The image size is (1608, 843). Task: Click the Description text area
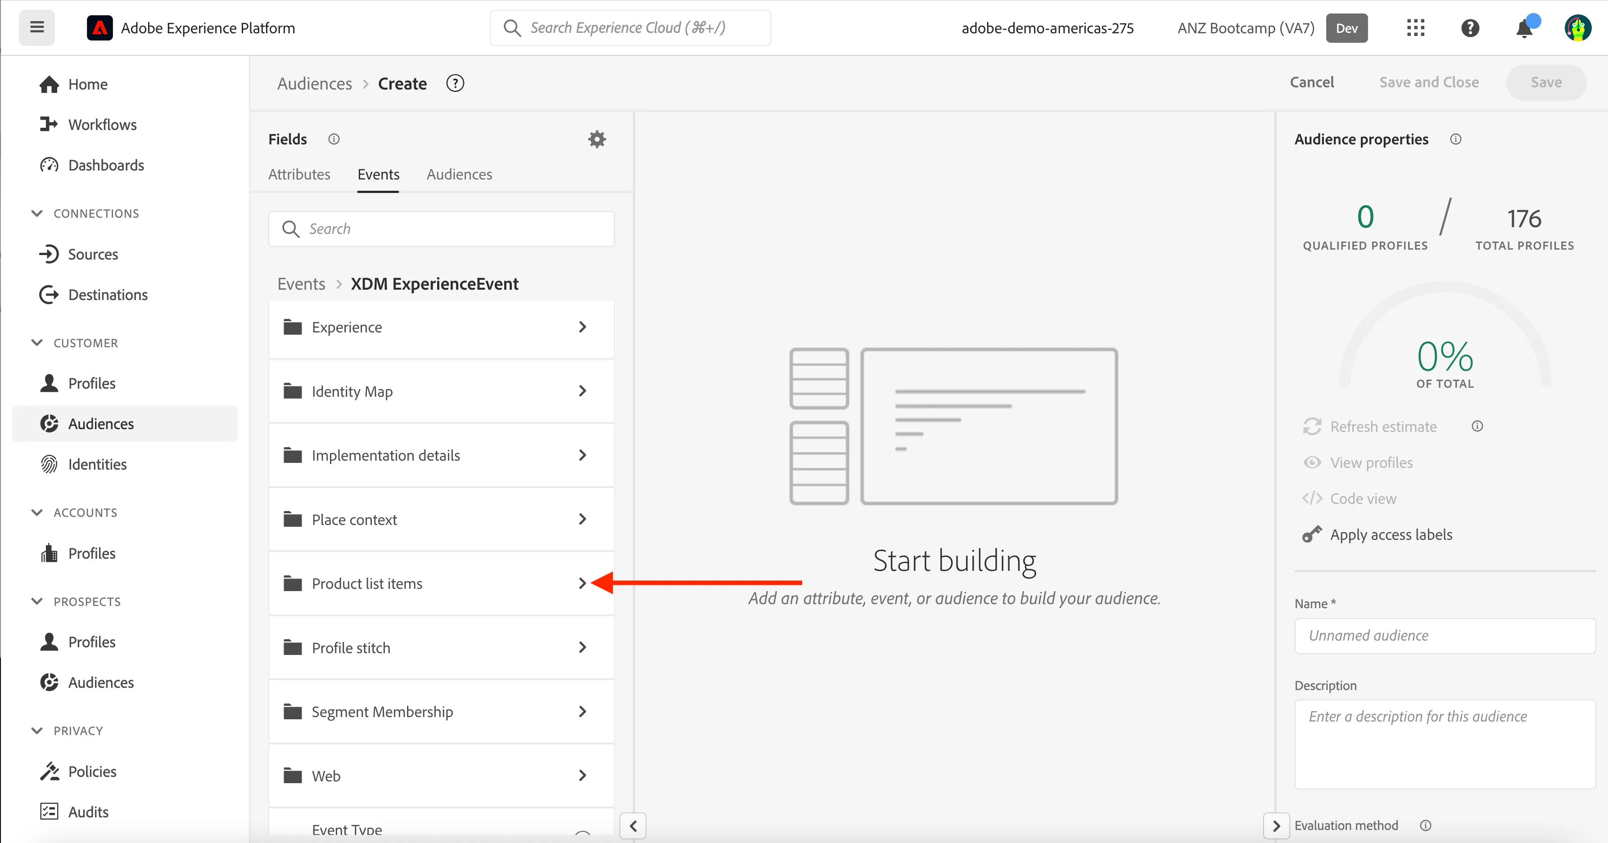(1445, 744)
